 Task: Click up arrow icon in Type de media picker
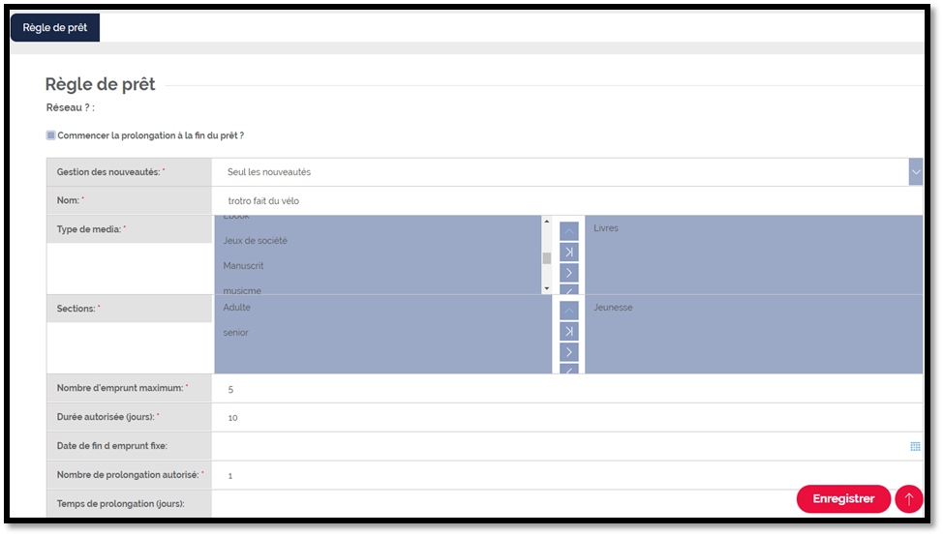coord(569,231)
